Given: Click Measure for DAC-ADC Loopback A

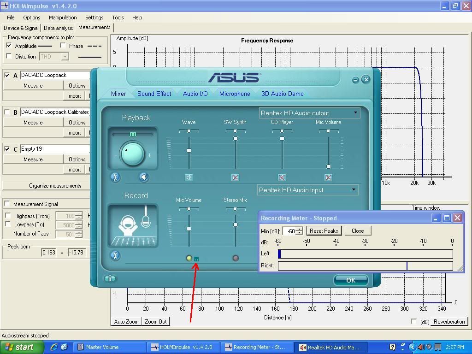Looking at the screenshot, I should pyautogui.click(x=33, y=86).
